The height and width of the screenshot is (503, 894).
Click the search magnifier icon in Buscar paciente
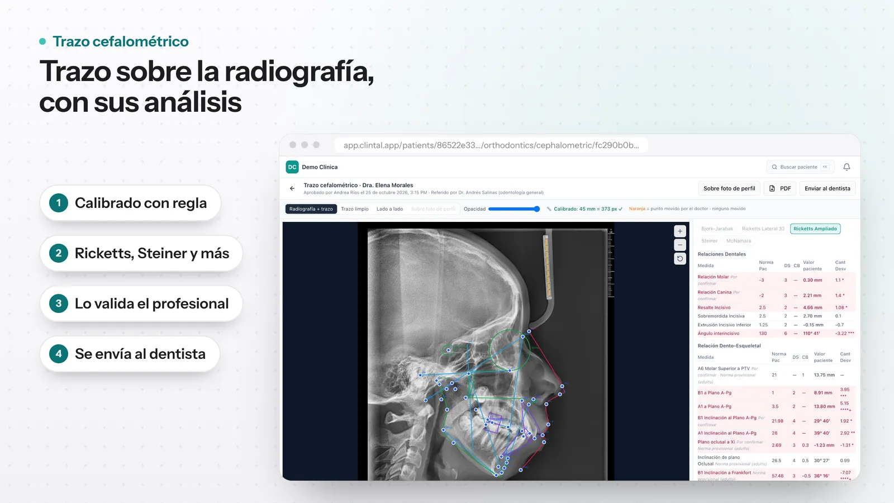(774, 167)
